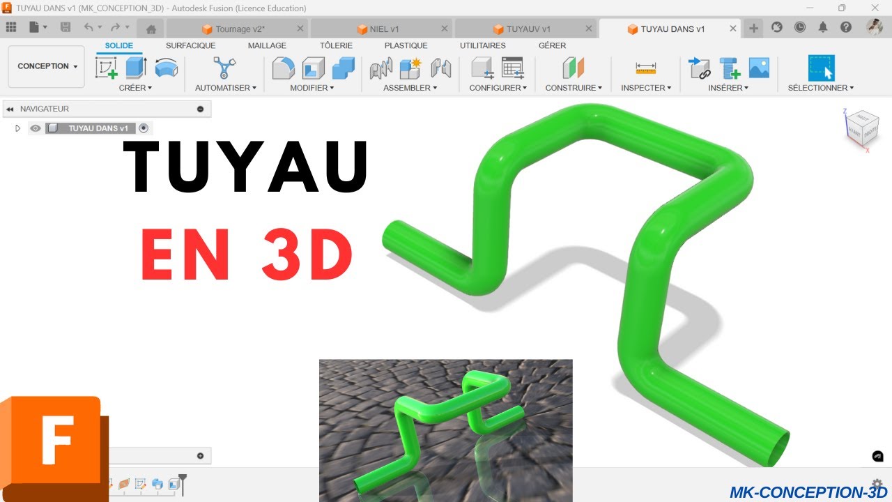Open the ASSEMBLER dropdown menu
Image resolution: width=892 pixels, height=502 pixels.
pyautogui.click(x=410, y=88)
